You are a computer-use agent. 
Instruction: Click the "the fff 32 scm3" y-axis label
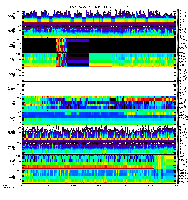[11, 147]
